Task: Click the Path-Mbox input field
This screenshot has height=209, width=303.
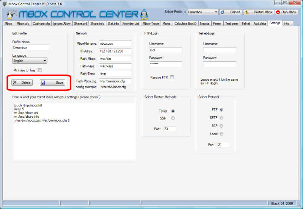Action: 115,59
